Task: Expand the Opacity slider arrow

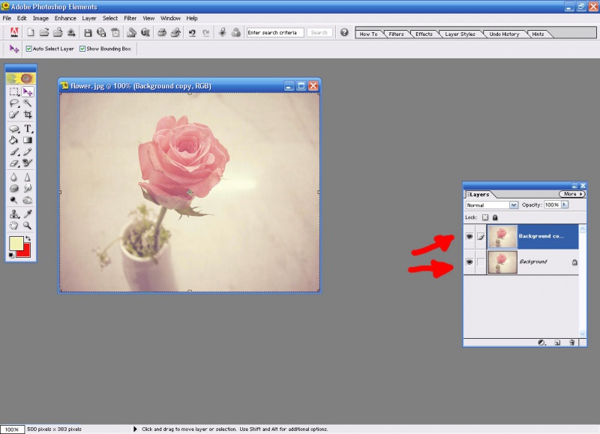Action: click(565, 205)
